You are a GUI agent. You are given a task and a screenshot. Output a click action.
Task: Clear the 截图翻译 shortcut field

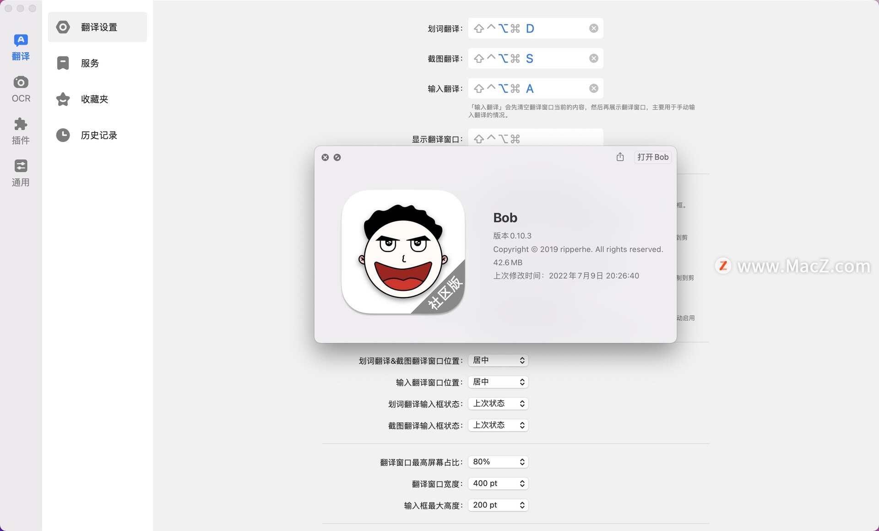pyautogui.click(x=593, y=58)
